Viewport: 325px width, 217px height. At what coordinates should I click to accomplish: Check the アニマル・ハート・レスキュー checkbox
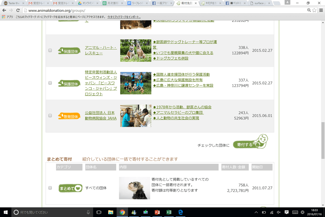click(50, 50)
